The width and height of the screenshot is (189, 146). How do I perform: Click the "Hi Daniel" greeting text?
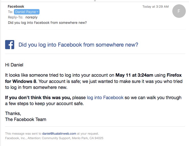pyautogui.click(x=14, y=65)
